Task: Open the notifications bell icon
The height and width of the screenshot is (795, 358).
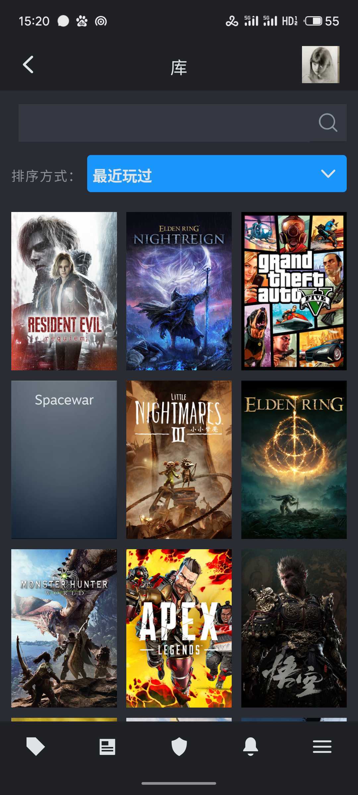Action: coord(251,747)
